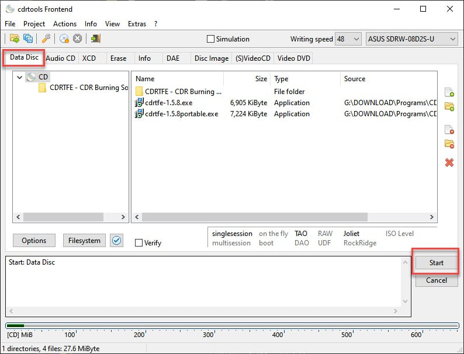Collapse the CD tree node

[19, 78]
